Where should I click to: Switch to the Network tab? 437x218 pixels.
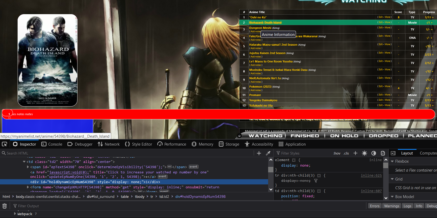click(109, 144)
